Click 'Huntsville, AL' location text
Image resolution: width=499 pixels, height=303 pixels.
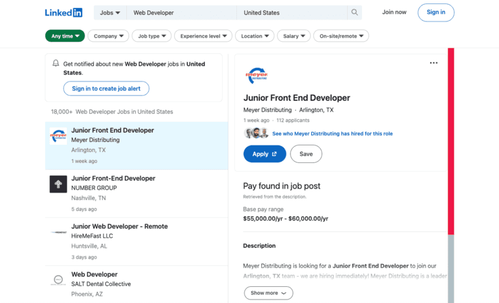[89, 246]
